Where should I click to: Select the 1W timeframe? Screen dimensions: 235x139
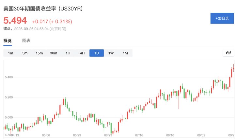pos(111,53)
